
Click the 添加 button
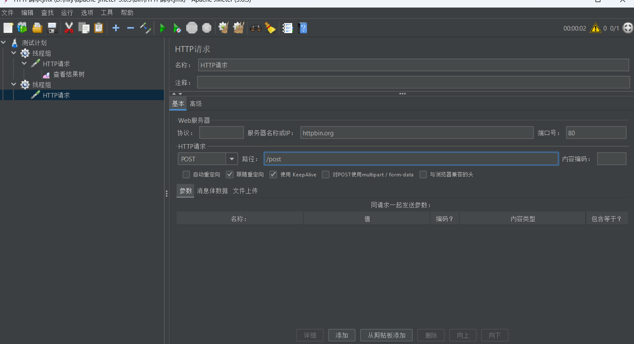point(342,335)
